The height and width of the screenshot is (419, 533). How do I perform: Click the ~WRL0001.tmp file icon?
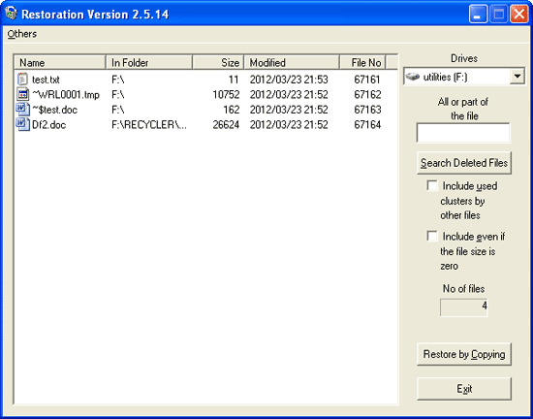point(22,94)
